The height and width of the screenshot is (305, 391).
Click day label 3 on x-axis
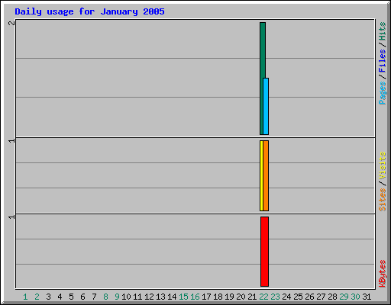click(48, 297)
